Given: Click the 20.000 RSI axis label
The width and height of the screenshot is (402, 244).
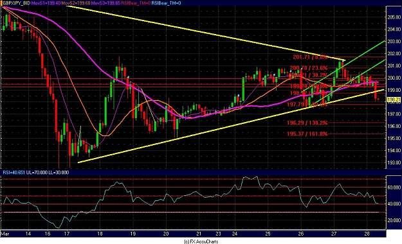Looking at the screenshot, I should 394,220.
